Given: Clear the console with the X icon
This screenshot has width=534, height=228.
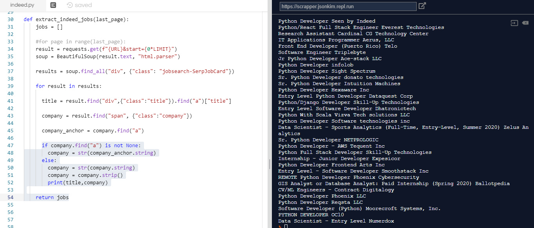Looking at the screenshot, I should coord(525,23).
